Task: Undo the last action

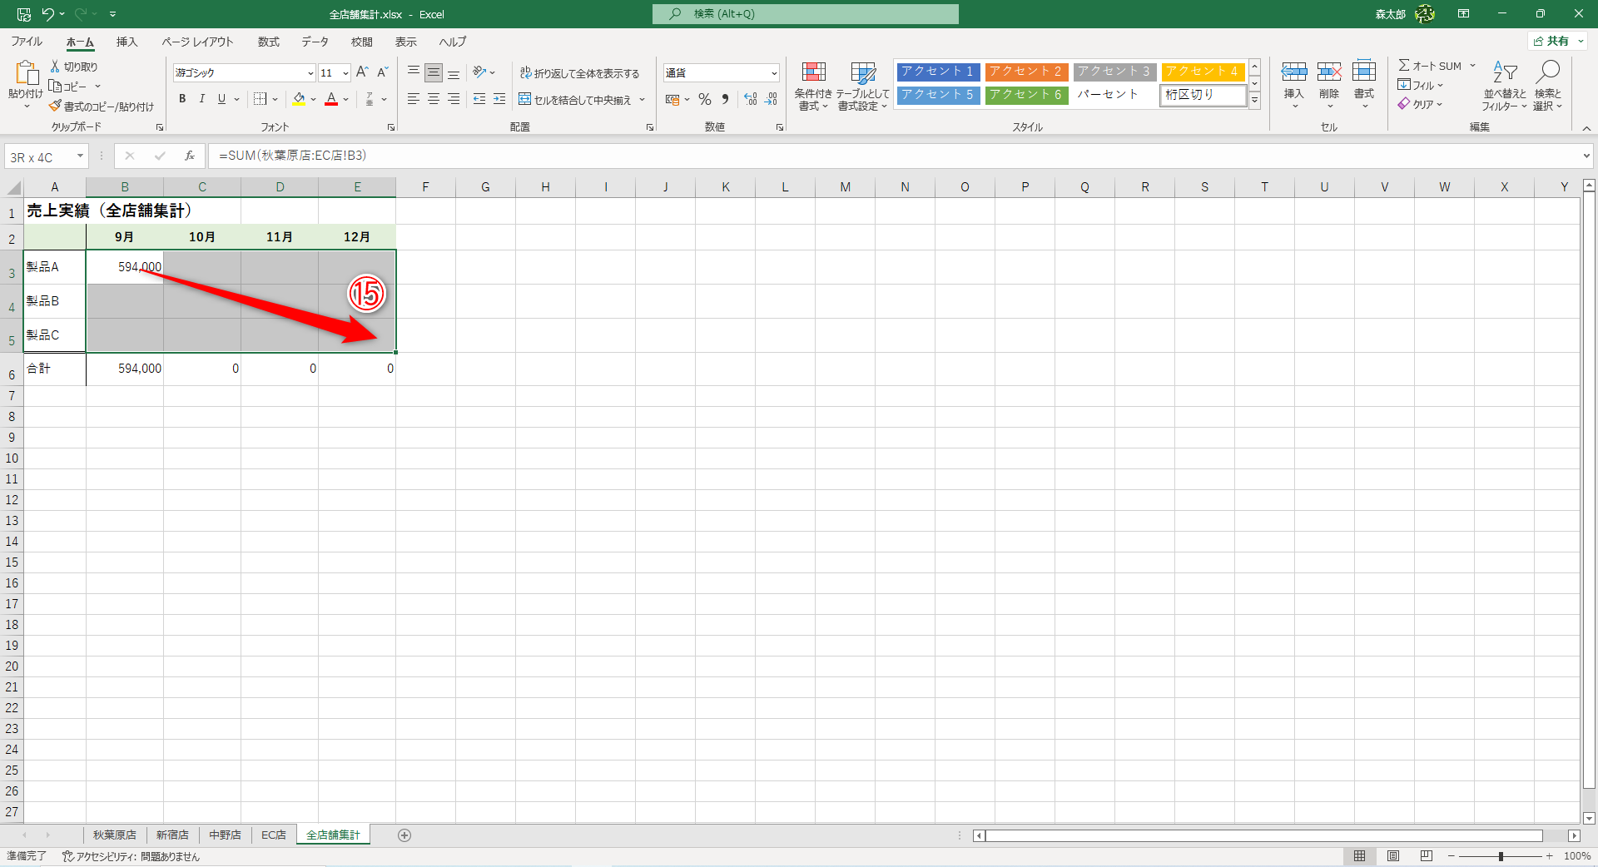Action: [x=48, y=14]
